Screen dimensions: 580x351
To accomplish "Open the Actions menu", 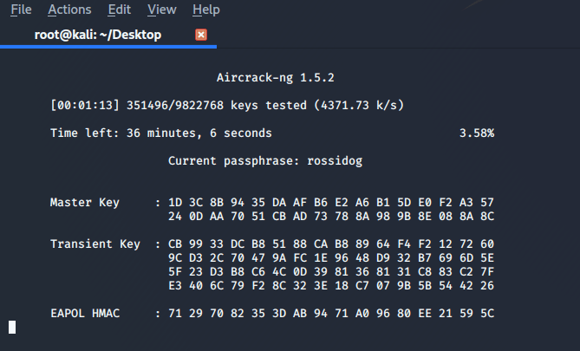I will pos(69,10).
